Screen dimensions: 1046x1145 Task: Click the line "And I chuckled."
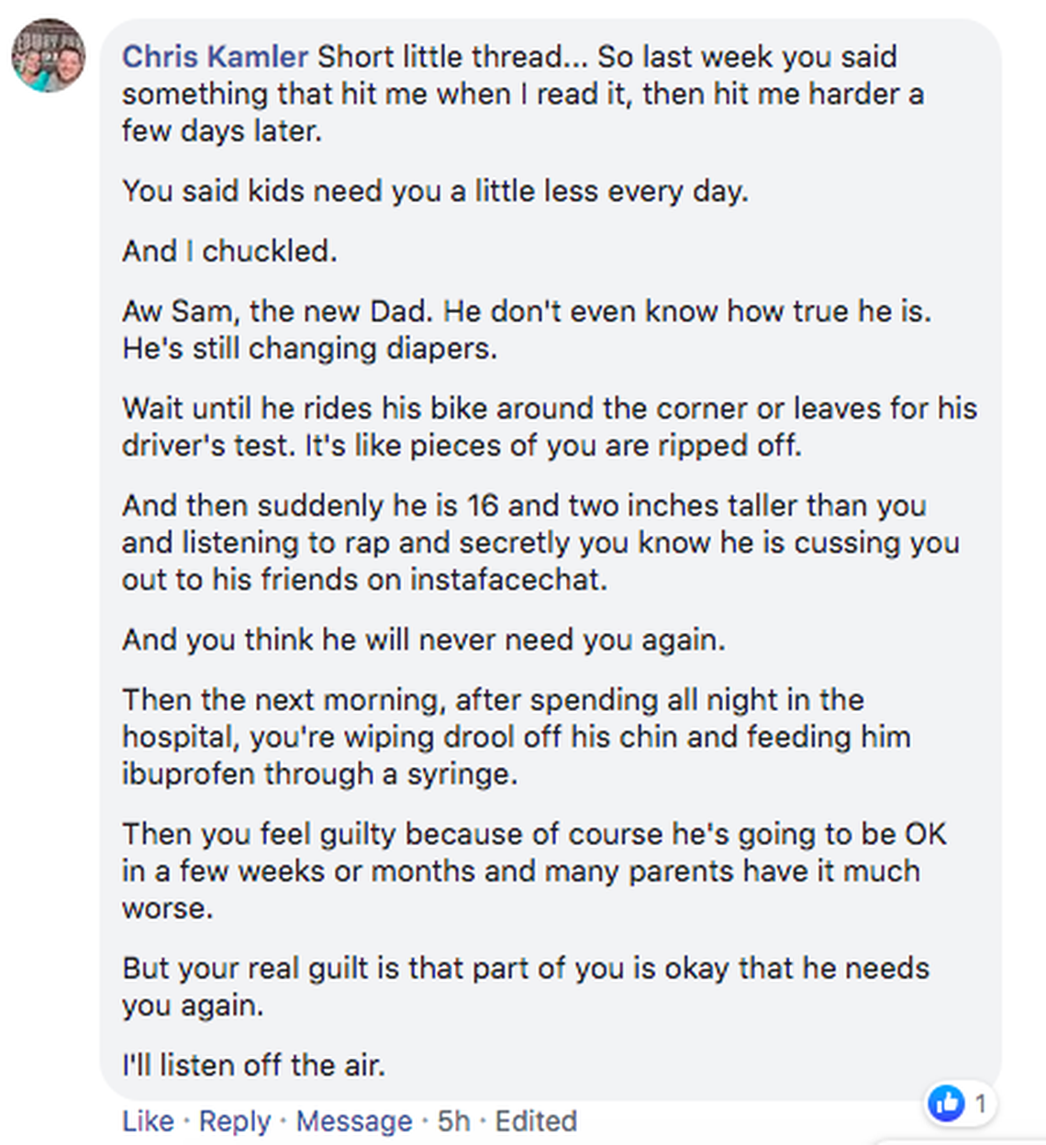pos(229,250)
